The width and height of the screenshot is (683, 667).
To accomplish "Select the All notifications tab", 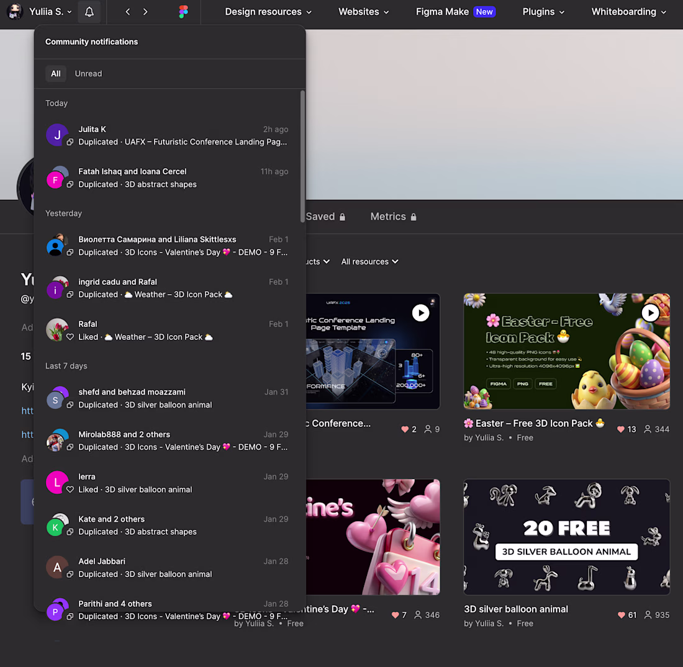I will tap(56, 74).
